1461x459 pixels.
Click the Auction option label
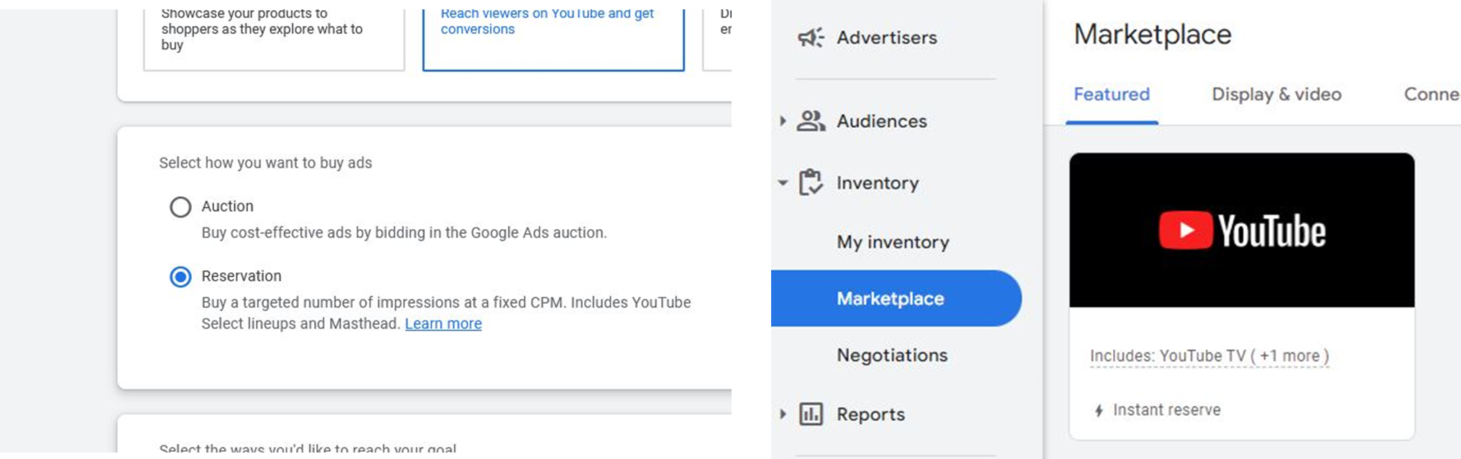[x=227, y=206]
